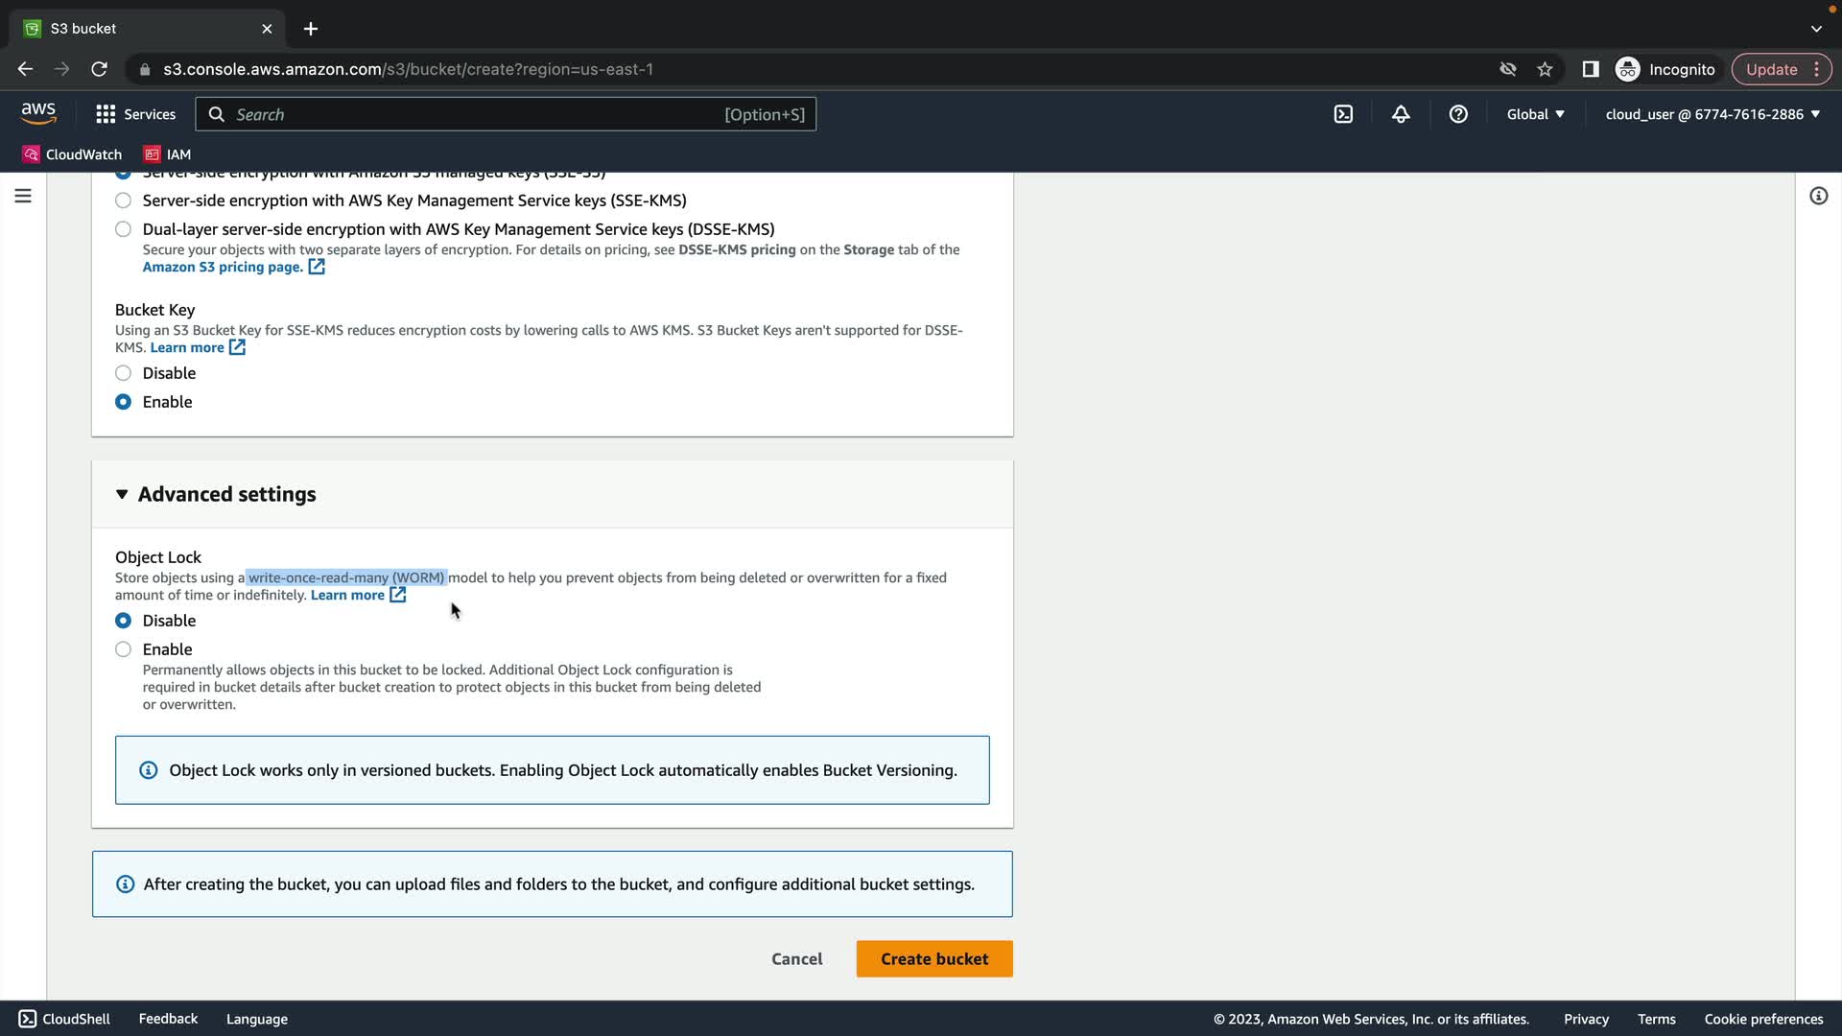Click the Create bucket button

933,958
